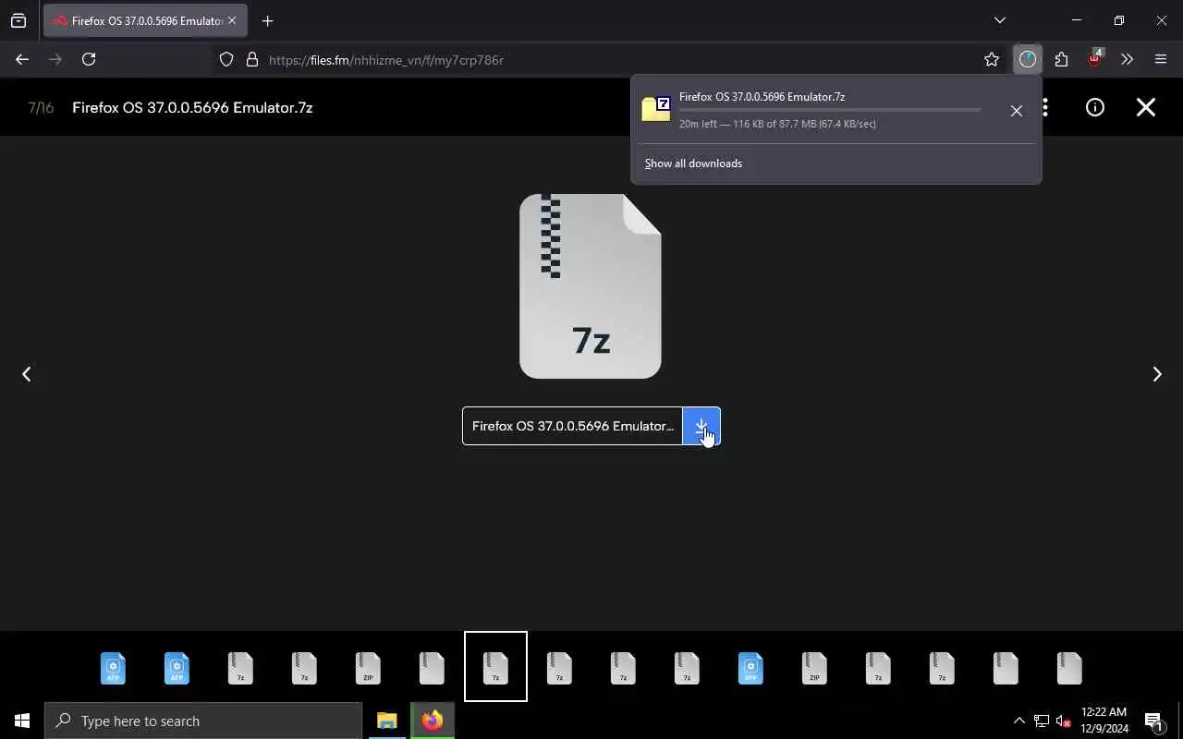
Task: Click the Firefox OS 37.0.0.5696 Emulator... filename button
Action: tap(572, 426)
